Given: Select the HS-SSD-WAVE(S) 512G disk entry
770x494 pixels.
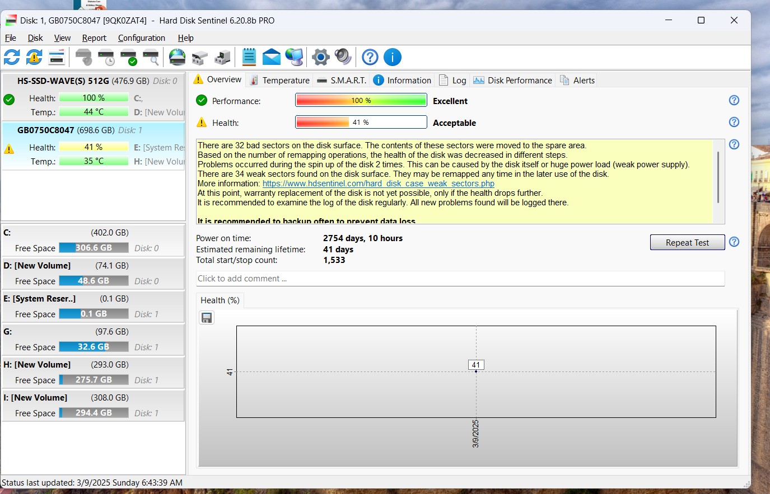Looking at the screenshot, I should [94, 96].
